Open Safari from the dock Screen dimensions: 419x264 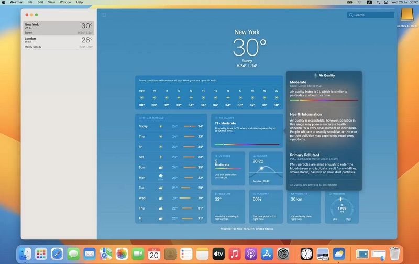(57, 254)
